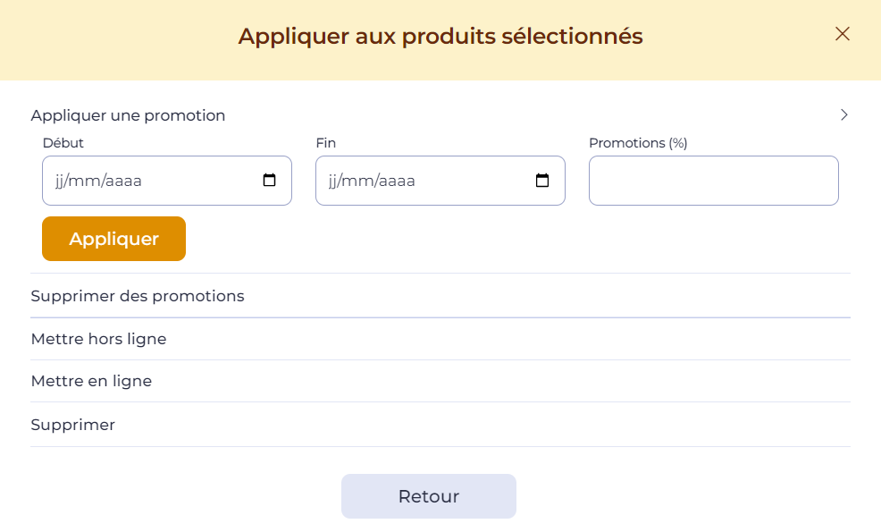
Task: Focus the Fin date input field
Action: (440, 181)
